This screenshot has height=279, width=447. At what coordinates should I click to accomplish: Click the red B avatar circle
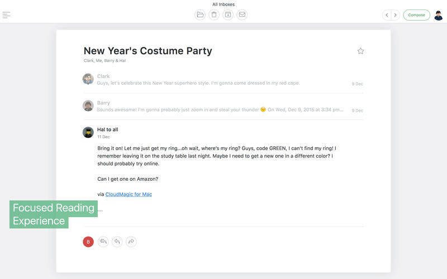(88, 242)
